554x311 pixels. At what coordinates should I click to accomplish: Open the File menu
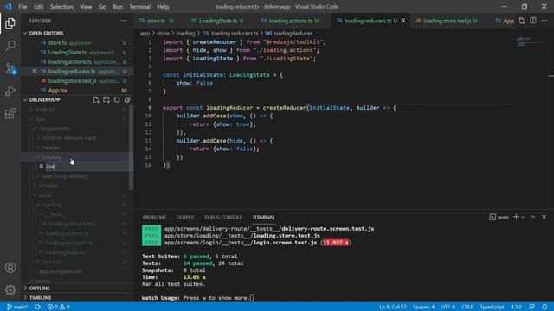click(x=23, y=6)
